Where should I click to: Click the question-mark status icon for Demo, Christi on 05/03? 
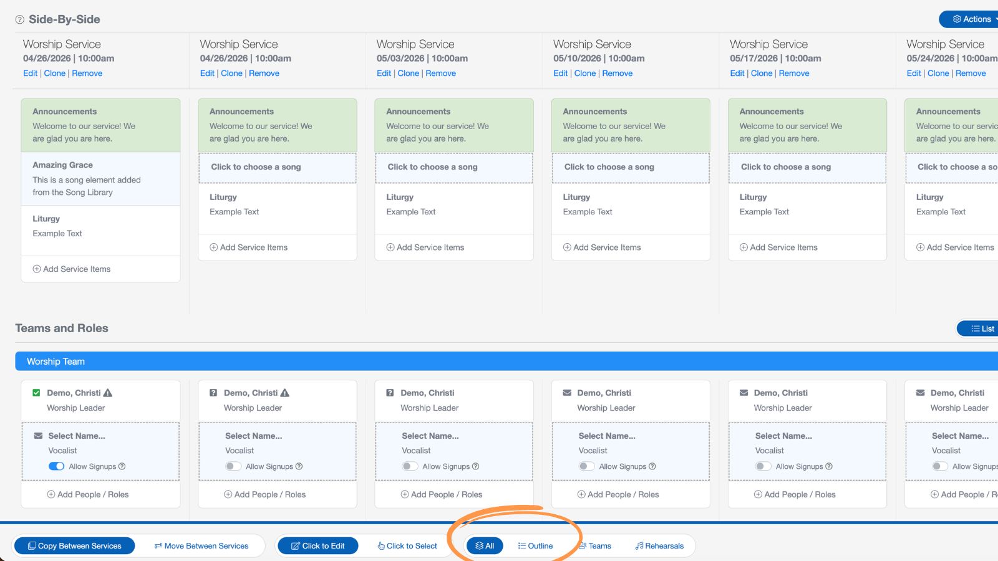tap(390, 393)
